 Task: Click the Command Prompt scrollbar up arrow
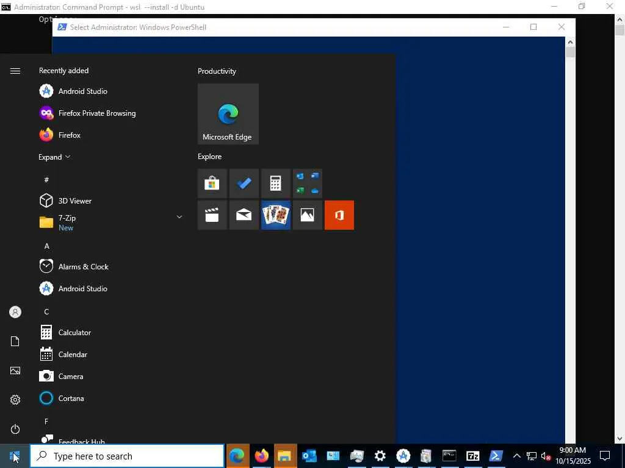coord(620,19)
